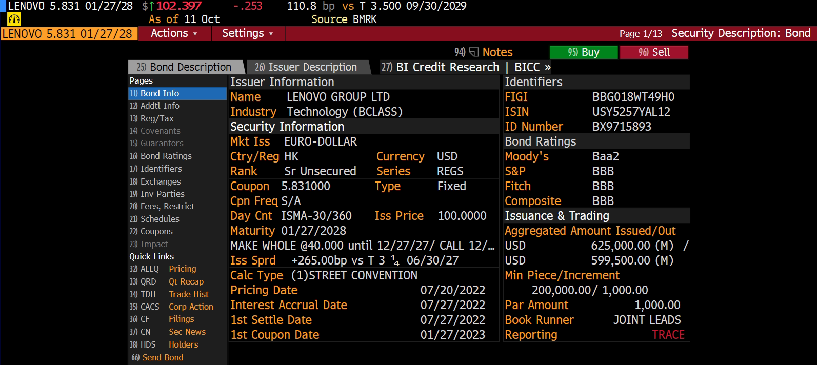The height and width of the screenshot is (365, 817).
Task: Click amount outstanding 599,500.00 (M)
Action: click(632, 260)
